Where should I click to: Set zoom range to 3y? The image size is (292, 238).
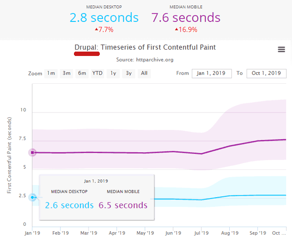tap(128, 73)
